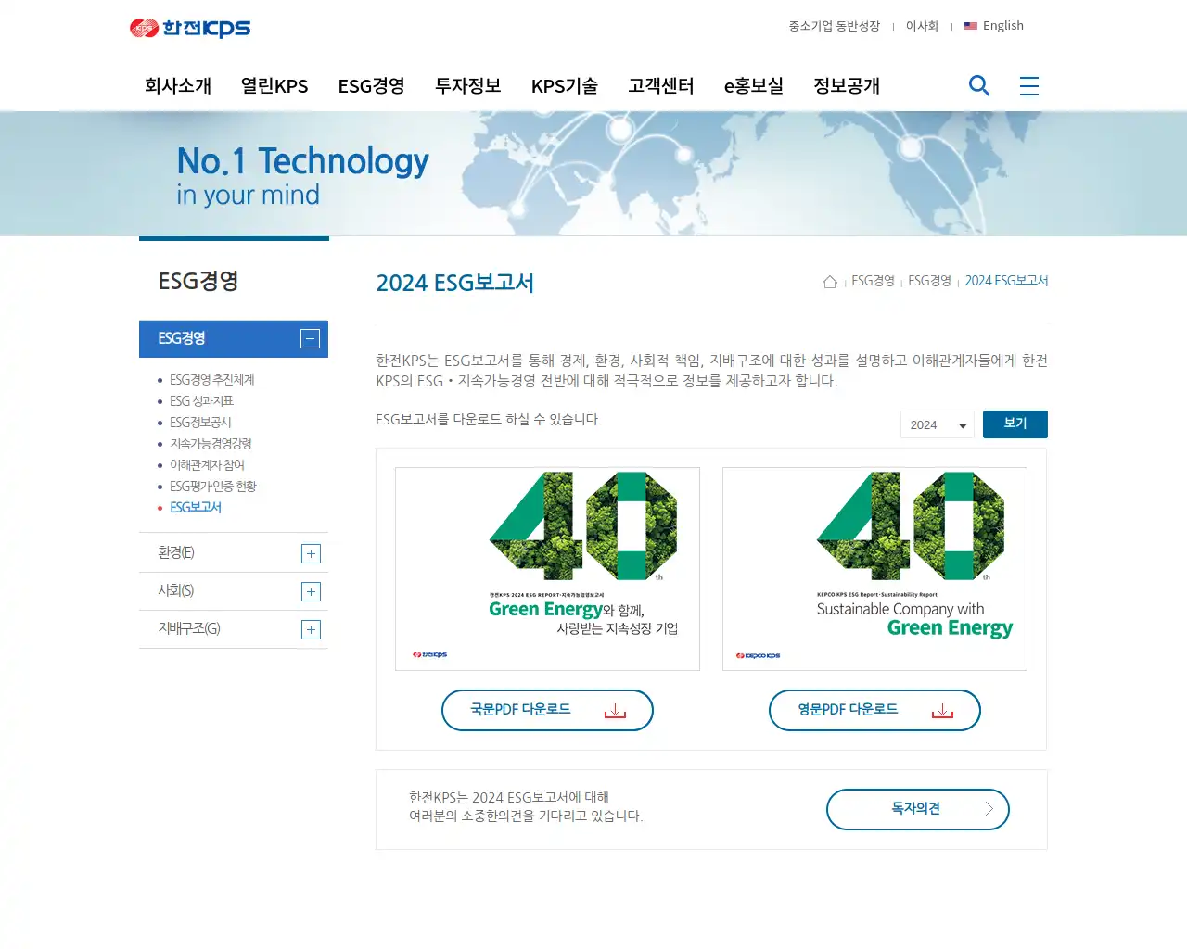The height and width of the screenshot is (949, 1187).
Task: Open the ESG 성과지표 sidebar link
Action: point(201,401)
